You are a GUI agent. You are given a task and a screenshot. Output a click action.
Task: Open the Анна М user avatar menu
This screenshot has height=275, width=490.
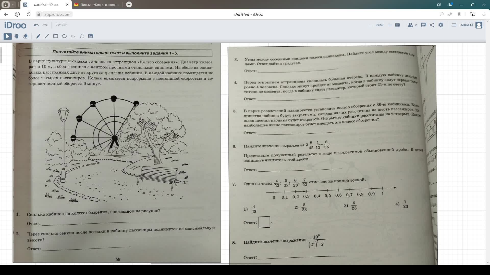(x=479, y=25)
